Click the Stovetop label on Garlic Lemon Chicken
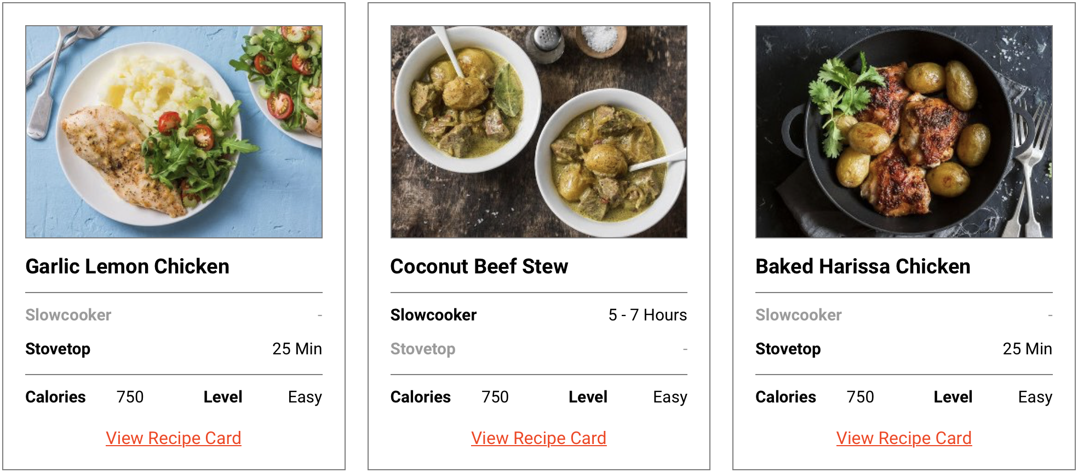The image size is (1078, 473). tap(57, 349)
